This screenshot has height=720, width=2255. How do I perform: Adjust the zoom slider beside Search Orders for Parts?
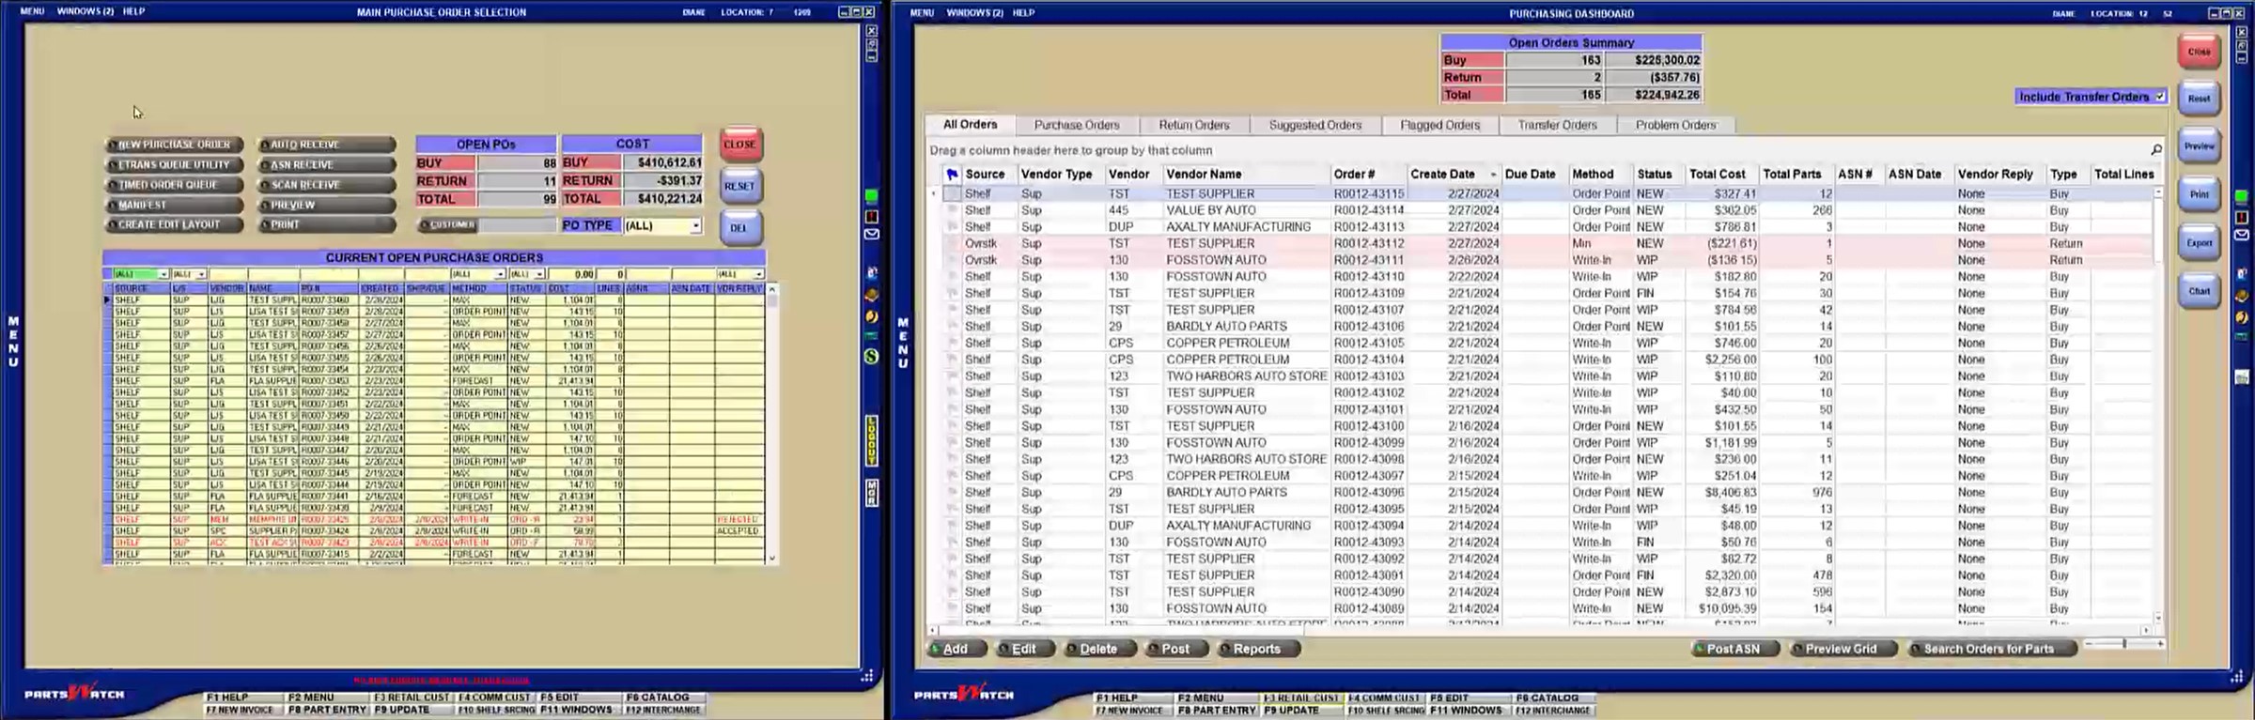click(x=2123, y=644)
